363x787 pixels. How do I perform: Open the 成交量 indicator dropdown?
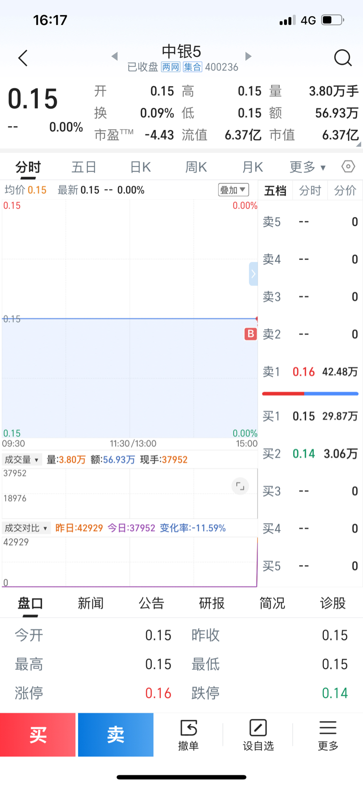coord(22,460)
